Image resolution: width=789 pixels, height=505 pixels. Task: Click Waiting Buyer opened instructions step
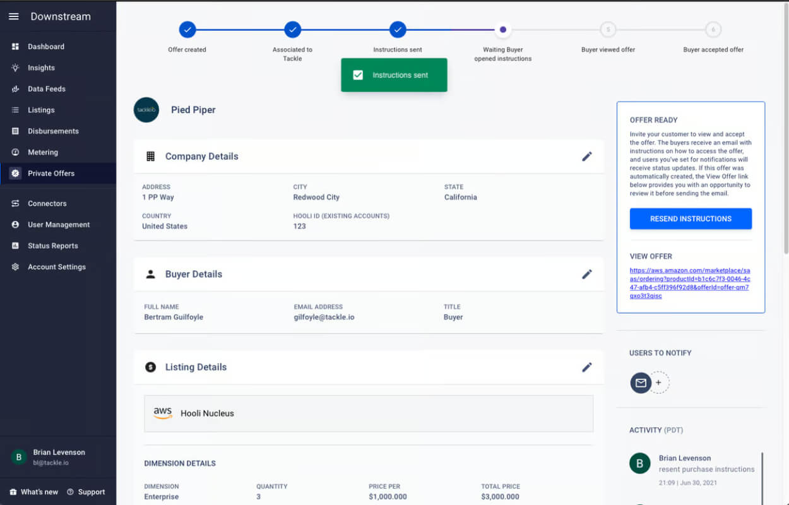[x=502, y=29]
